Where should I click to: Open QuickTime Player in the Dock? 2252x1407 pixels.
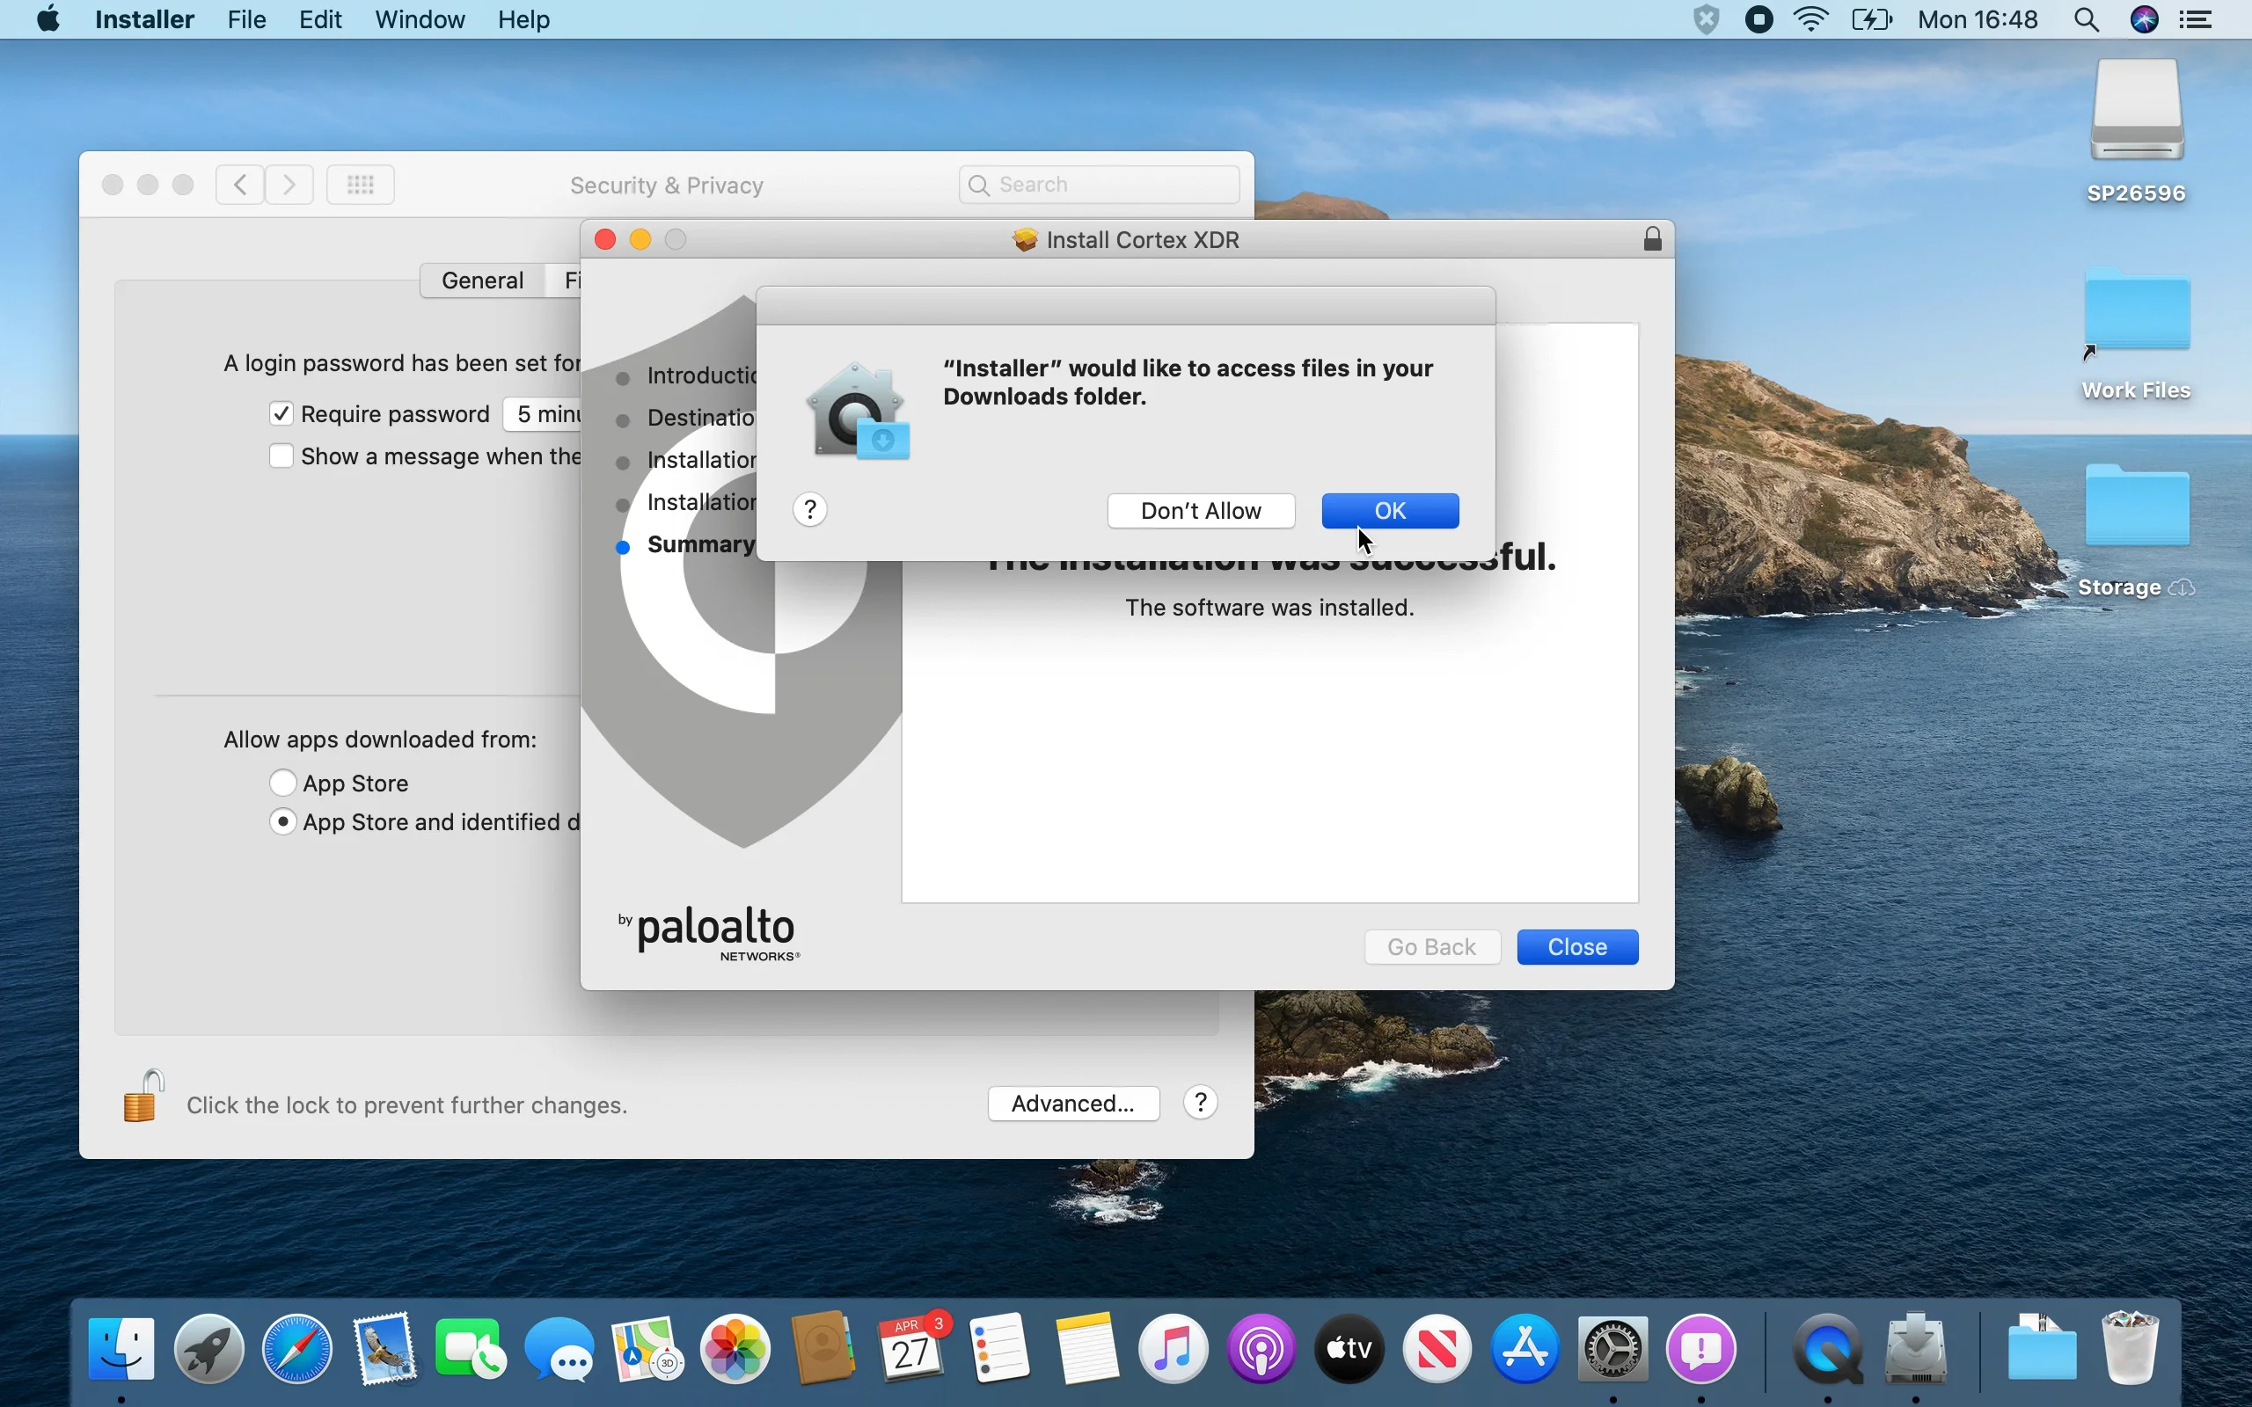click(1827, 1349)
